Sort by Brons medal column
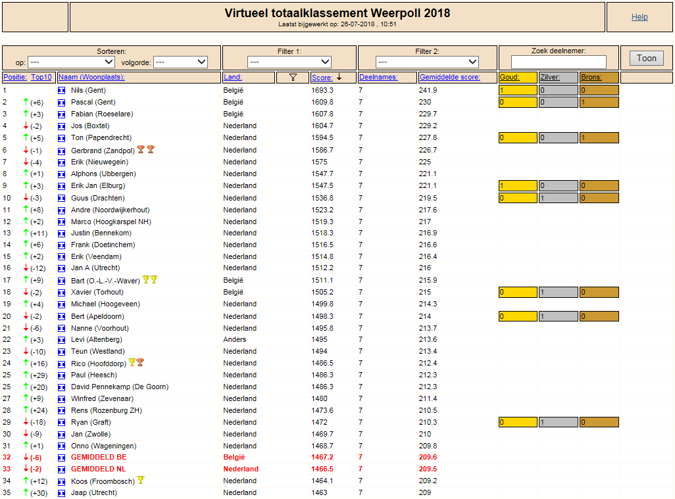Viewport: 675px width, 499px height. point(591,77)
